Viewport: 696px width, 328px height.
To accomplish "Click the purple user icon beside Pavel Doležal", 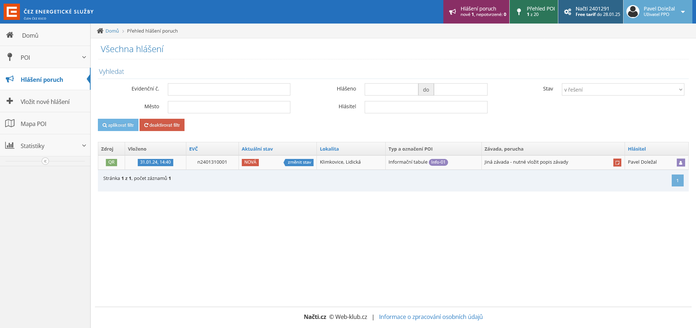I will [x=680, y=163].
